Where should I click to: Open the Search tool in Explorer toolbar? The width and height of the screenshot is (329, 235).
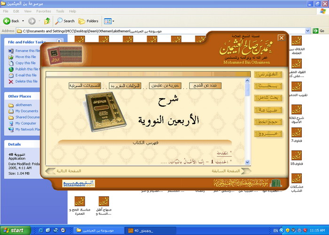click(65, 21)
